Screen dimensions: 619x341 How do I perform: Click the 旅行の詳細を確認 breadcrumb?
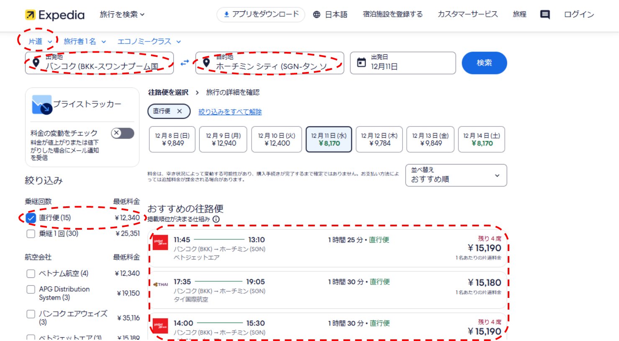pyautogui.click(x=233, y=92)
